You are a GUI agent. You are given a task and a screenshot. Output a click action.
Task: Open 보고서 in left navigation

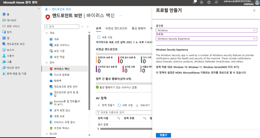8,50
